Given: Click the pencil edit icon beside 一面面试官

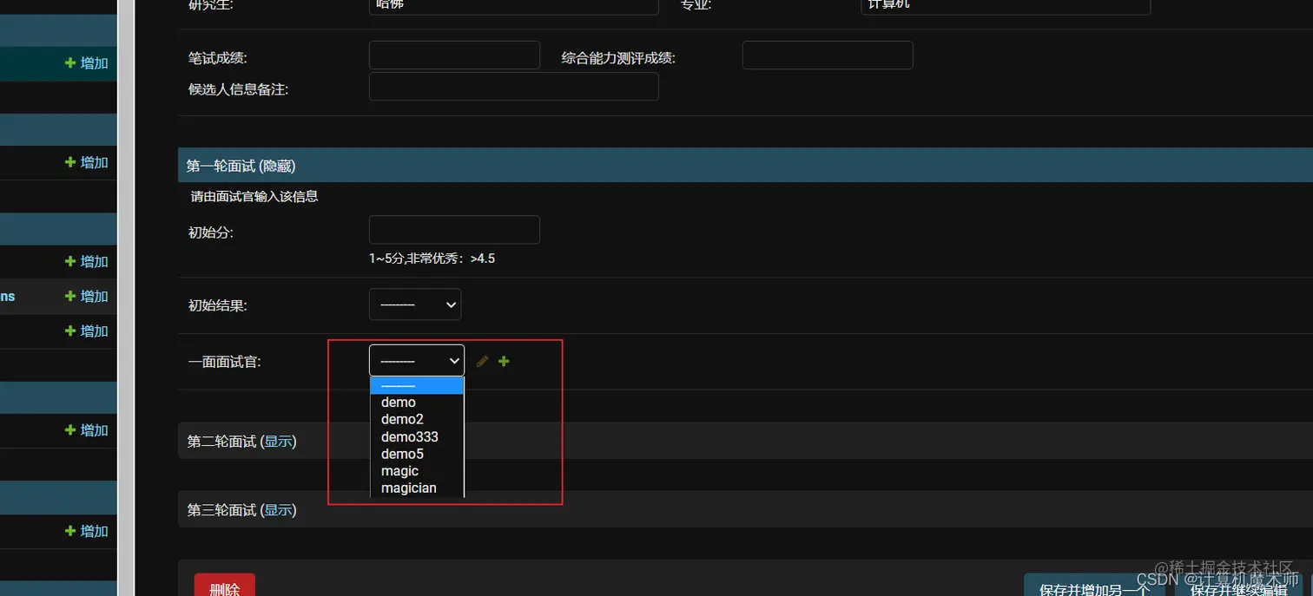Looking at the screenshot, I should click(483, 361).
